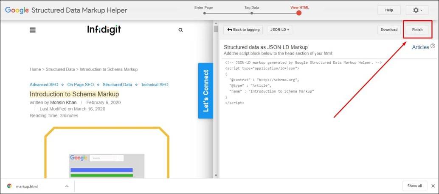Viewport: 439px width, 194px height.
Task: Open the Structured Data breadcrumb link
Action: coord(60,69)
